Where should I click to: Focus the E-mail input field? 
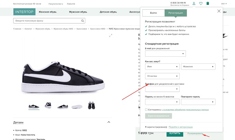coord(166,54)
